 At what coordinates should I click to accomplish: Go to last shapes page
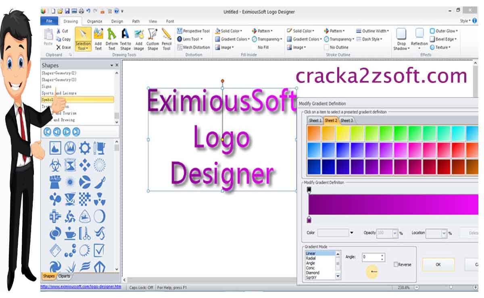point(76,132)
